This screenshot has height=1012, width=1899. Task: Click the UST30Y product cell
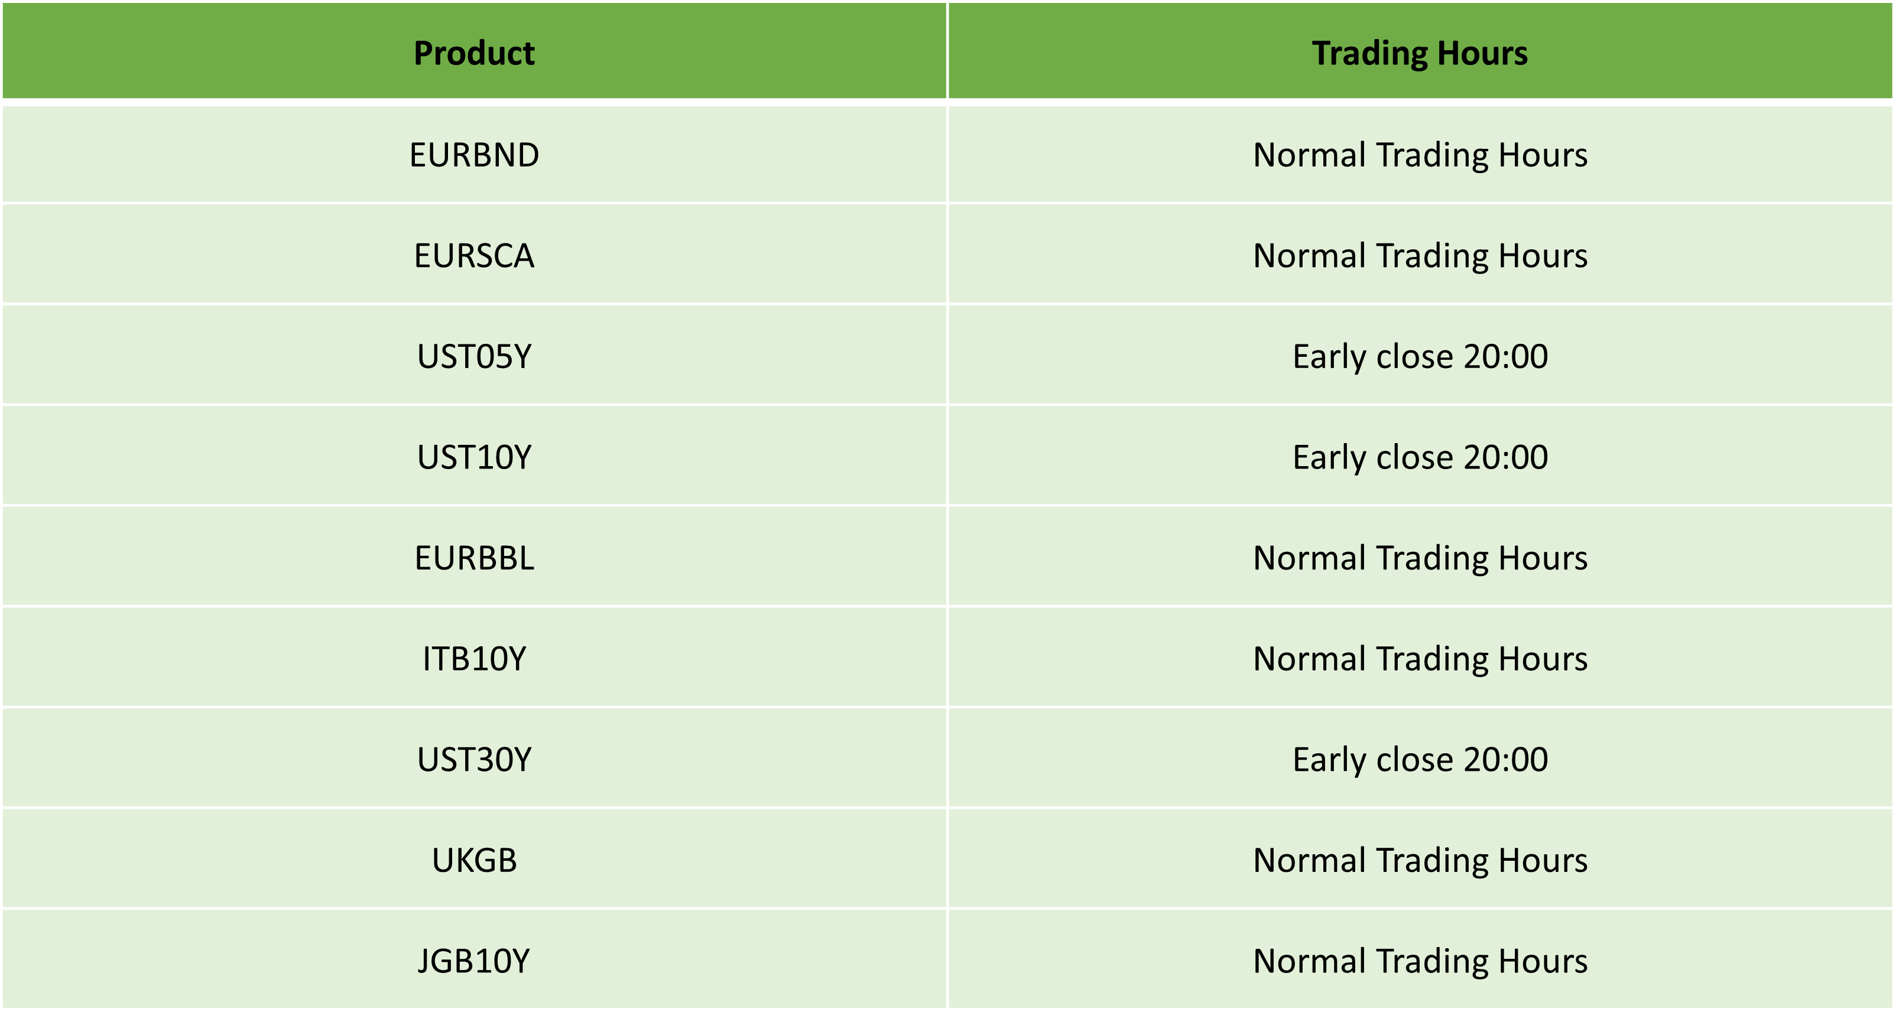(474, 759)
